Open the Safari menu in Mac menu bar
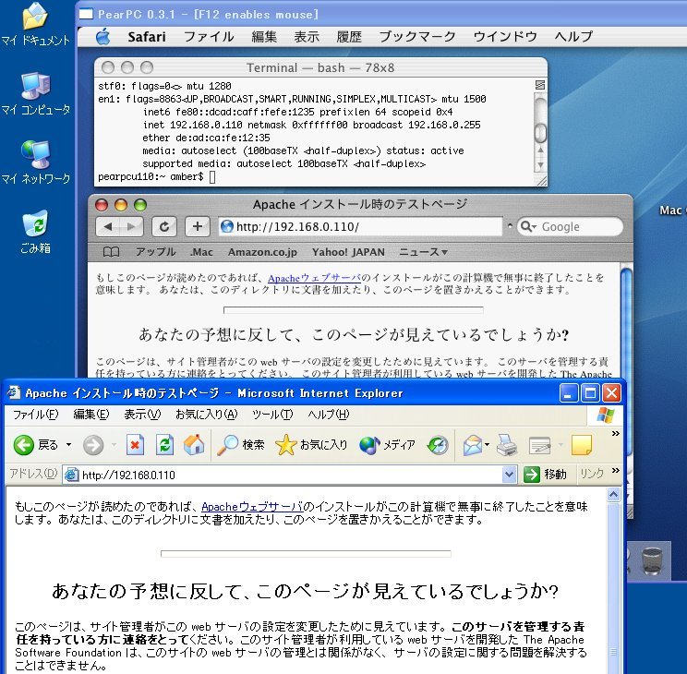 click(x=147, y=36)
